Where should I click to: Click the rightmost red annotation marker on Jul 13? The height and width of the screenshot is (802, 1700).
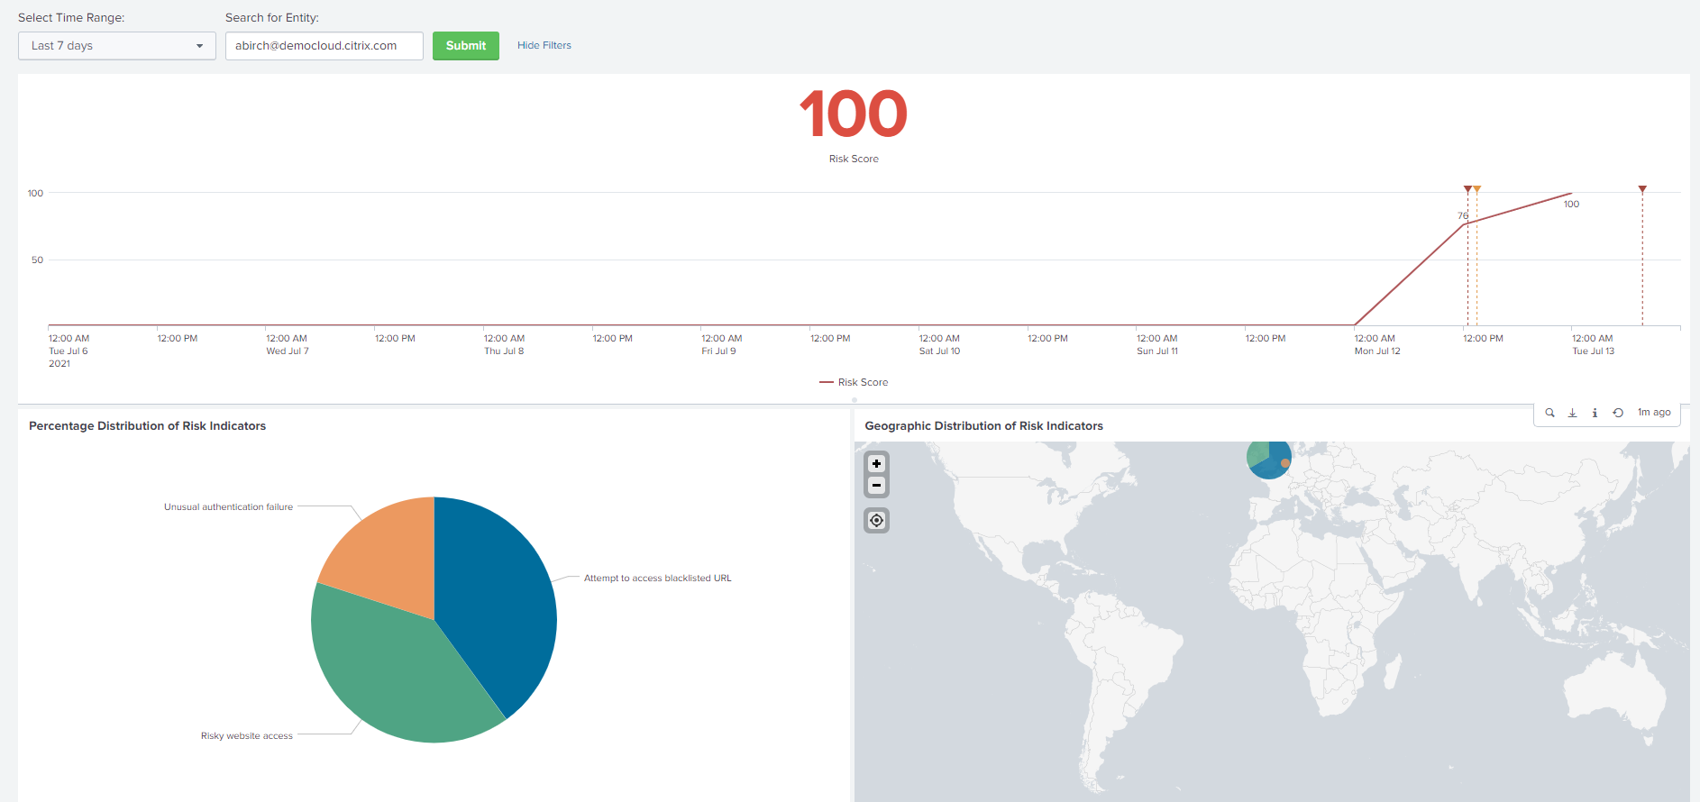click(1642, 189)
